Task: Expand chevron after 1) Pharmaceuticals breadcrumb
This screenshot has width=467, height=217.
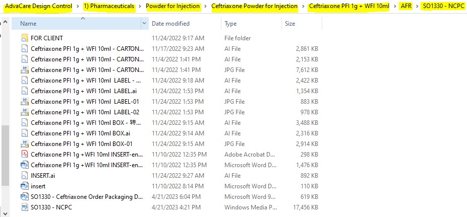Action: tap(140, 6)
